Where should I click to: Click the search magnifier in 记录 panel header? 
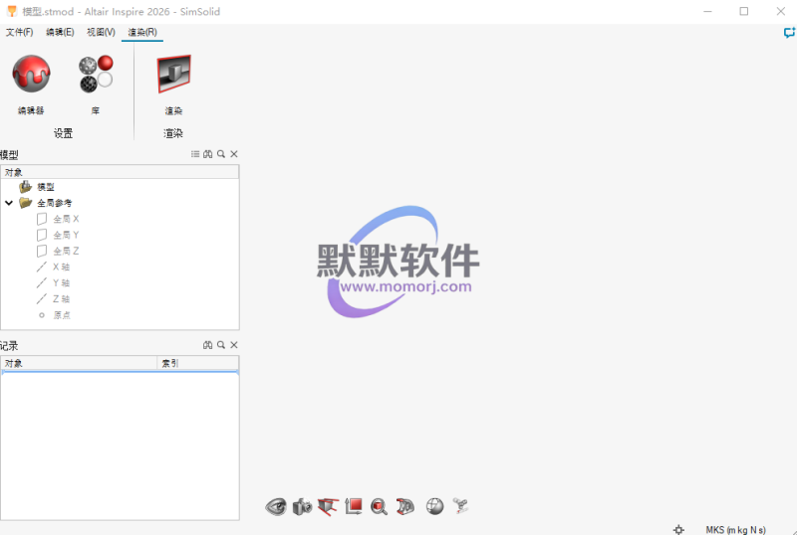[x=221, y=345]
